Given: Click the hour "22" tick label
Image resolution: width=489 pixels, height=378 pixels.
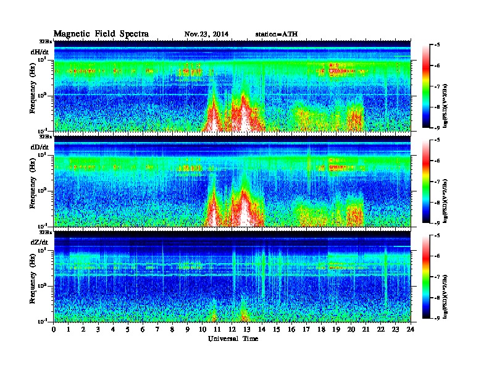Looking at the screenshot, I should click(381, 330).
